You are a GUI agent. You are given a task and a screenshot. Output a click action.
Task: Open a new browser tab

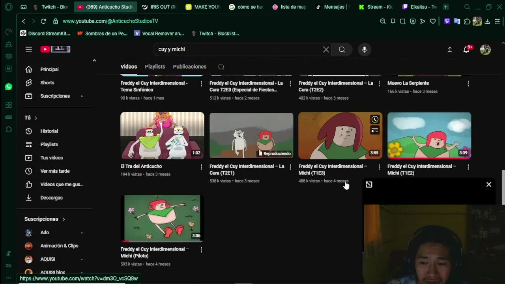click(x=446, y=7)
